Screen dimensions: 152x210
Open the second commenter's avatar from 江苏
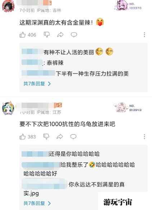[x=8, y=108]
